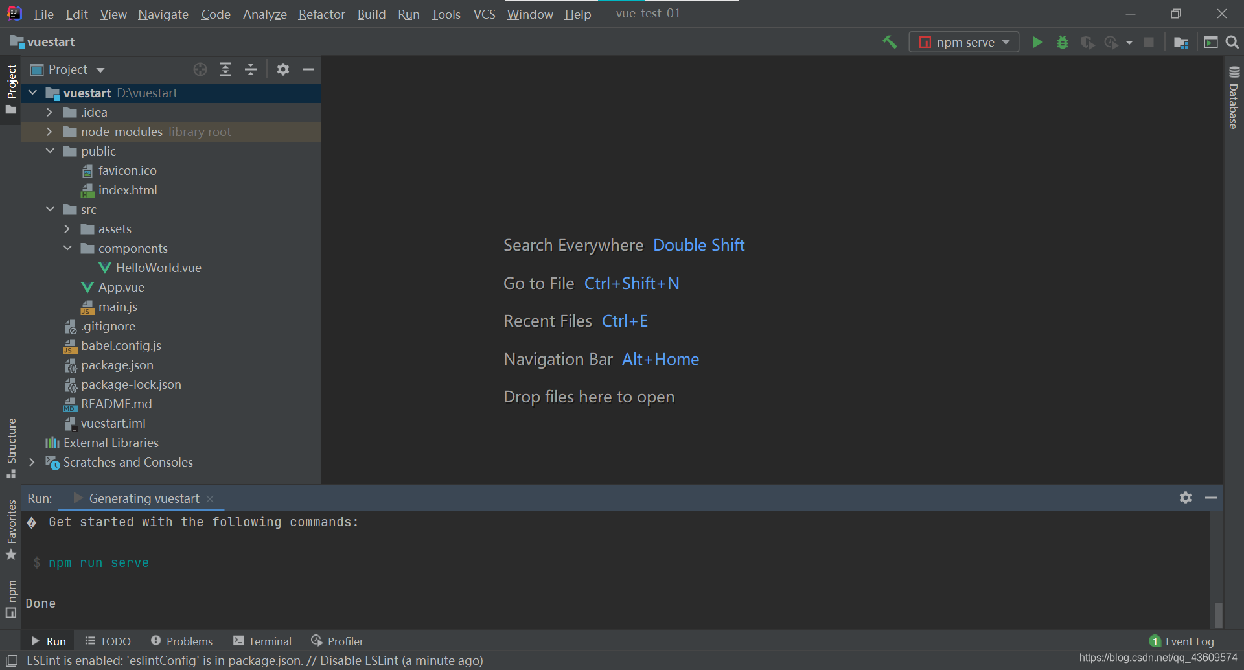Expand Scratches and Consoles node
Image resolution: width=1244 pixels, height=670 pixels.
(32, 462)
